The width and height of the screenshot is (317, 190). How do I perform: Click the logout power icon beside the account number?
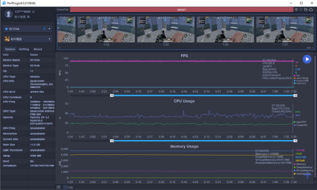point(33,12)
